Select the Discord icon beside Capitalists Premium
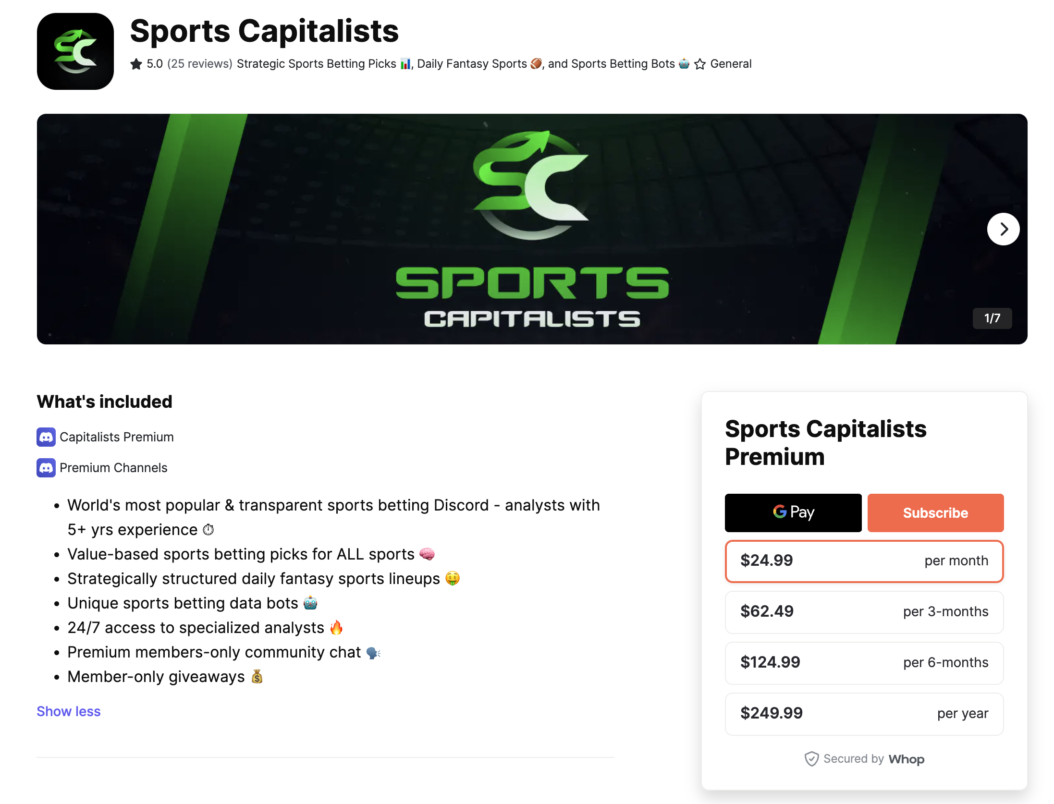 click(46, 437)
